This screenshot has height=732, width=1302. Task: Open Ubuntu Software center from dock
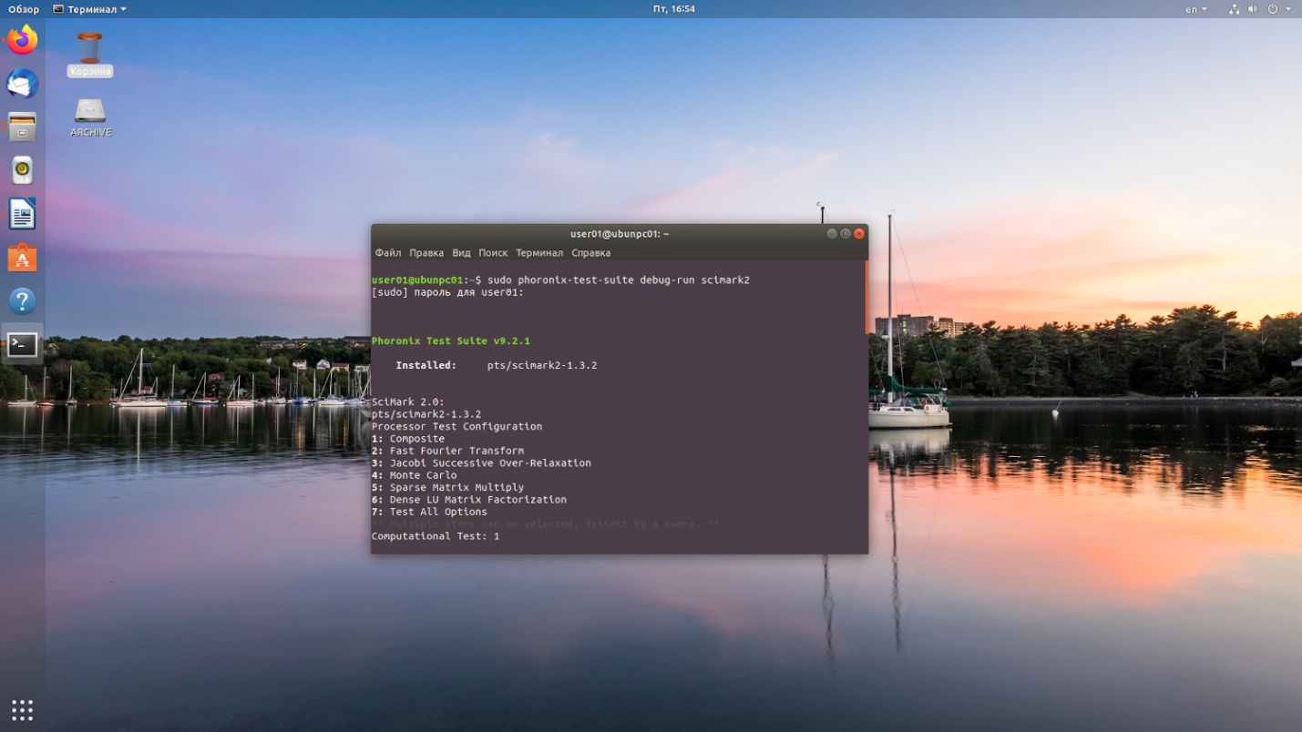(22, 258)
